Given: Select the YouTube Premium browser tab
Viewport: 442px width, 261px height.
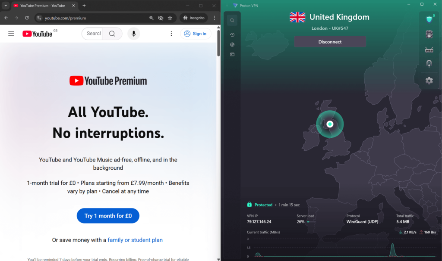Looking at the screenshot, I should [x=42, y=6].
